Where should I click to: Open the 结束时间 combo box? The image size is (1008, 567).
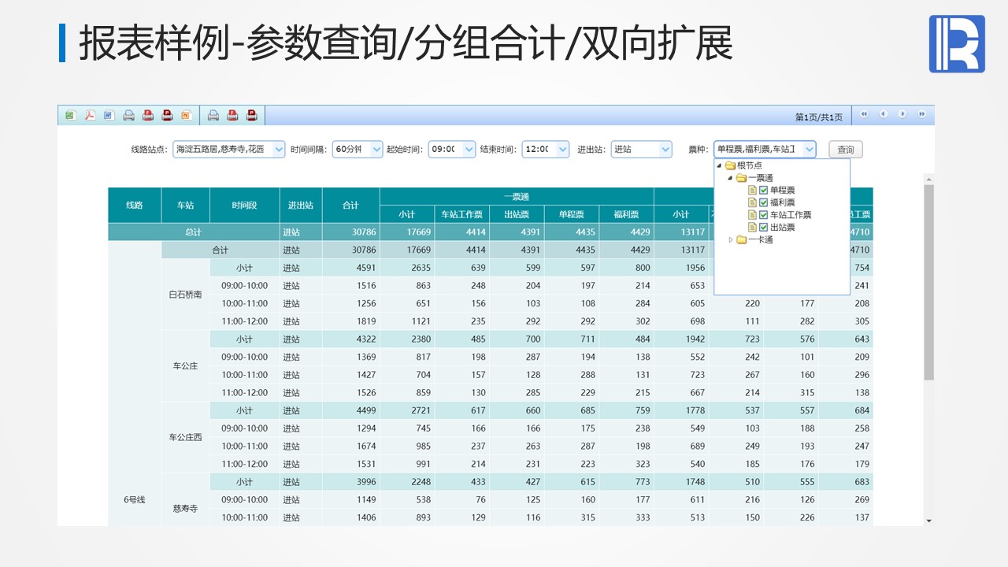pos(562,149)
